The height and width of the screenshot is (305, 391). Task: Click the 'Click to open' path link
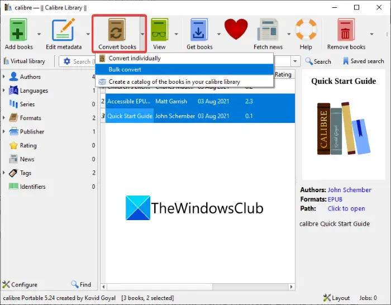coord(346,208)
